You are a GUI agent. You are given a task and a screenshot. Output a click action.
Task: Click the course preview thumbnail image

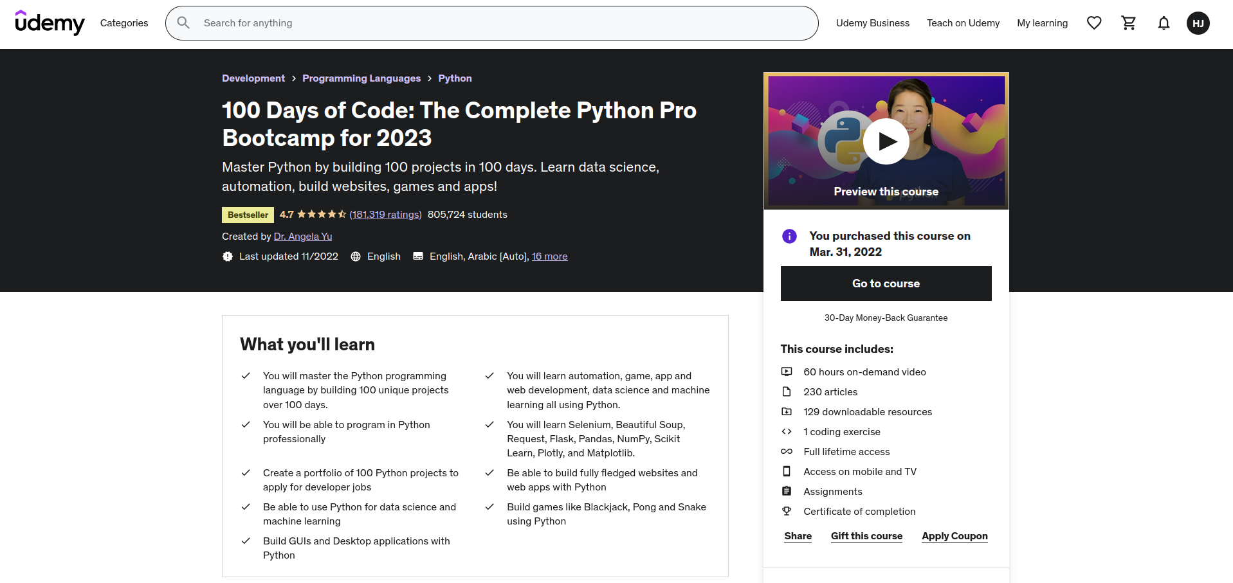click(886, 141)
